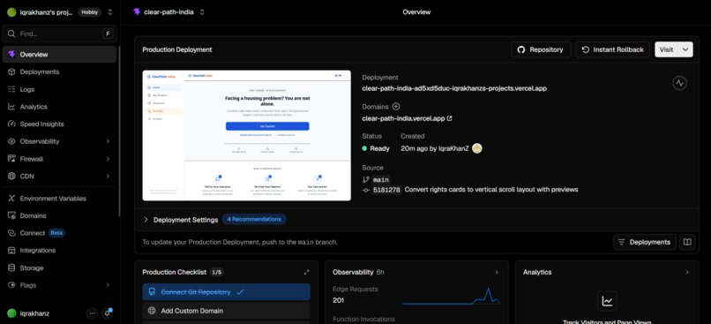
Task: Open the Analytics card arrow
Action: pyautogui.click(x=687, y=272)
